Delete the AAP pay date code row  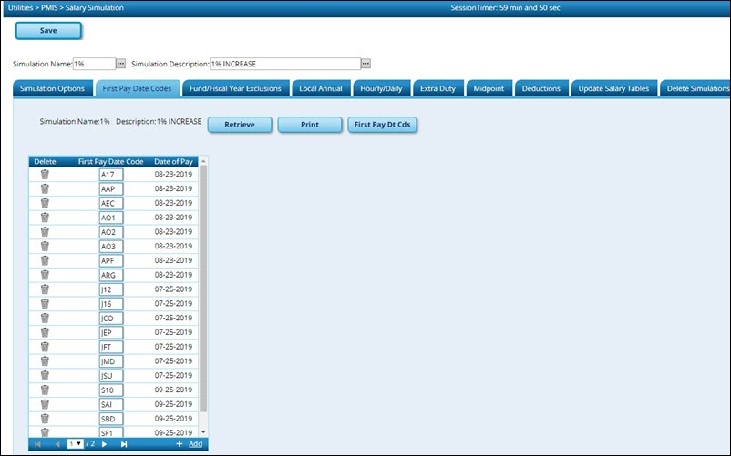[x=45, y=189]
